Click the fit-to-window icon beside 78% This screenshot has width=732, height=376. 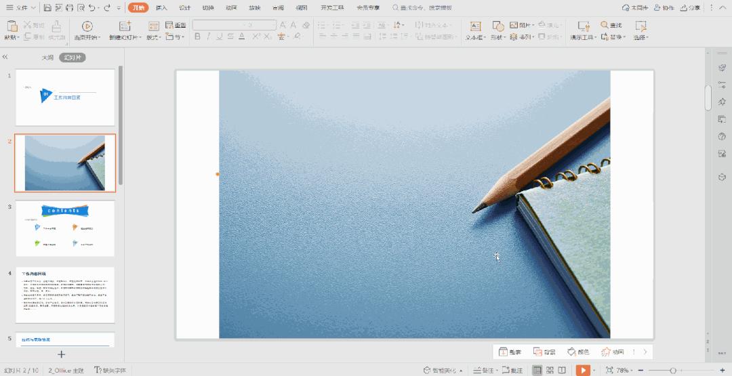[609, 370]
